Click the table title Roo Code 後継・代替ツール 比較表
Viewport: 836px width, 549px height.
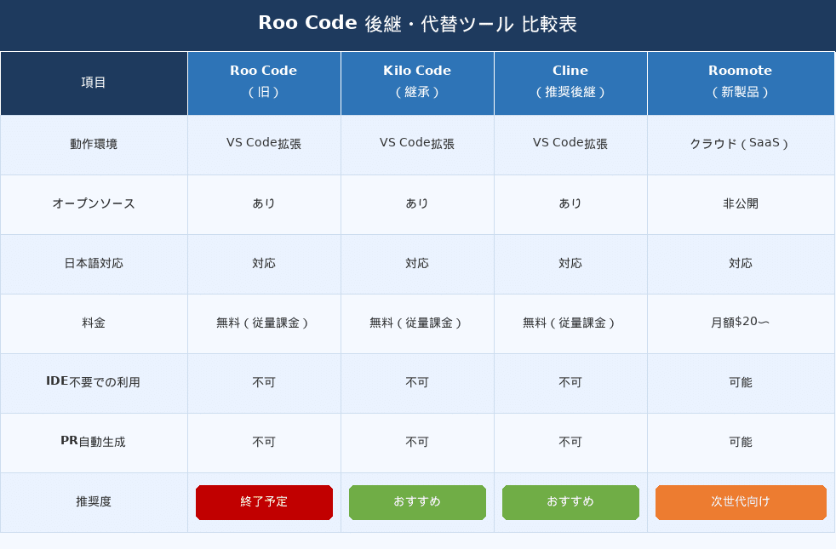click(x=417, y=24)
